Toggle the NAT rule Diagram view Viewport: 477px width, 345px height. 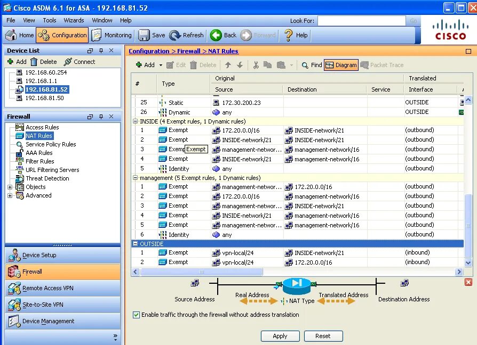[341, 65]
